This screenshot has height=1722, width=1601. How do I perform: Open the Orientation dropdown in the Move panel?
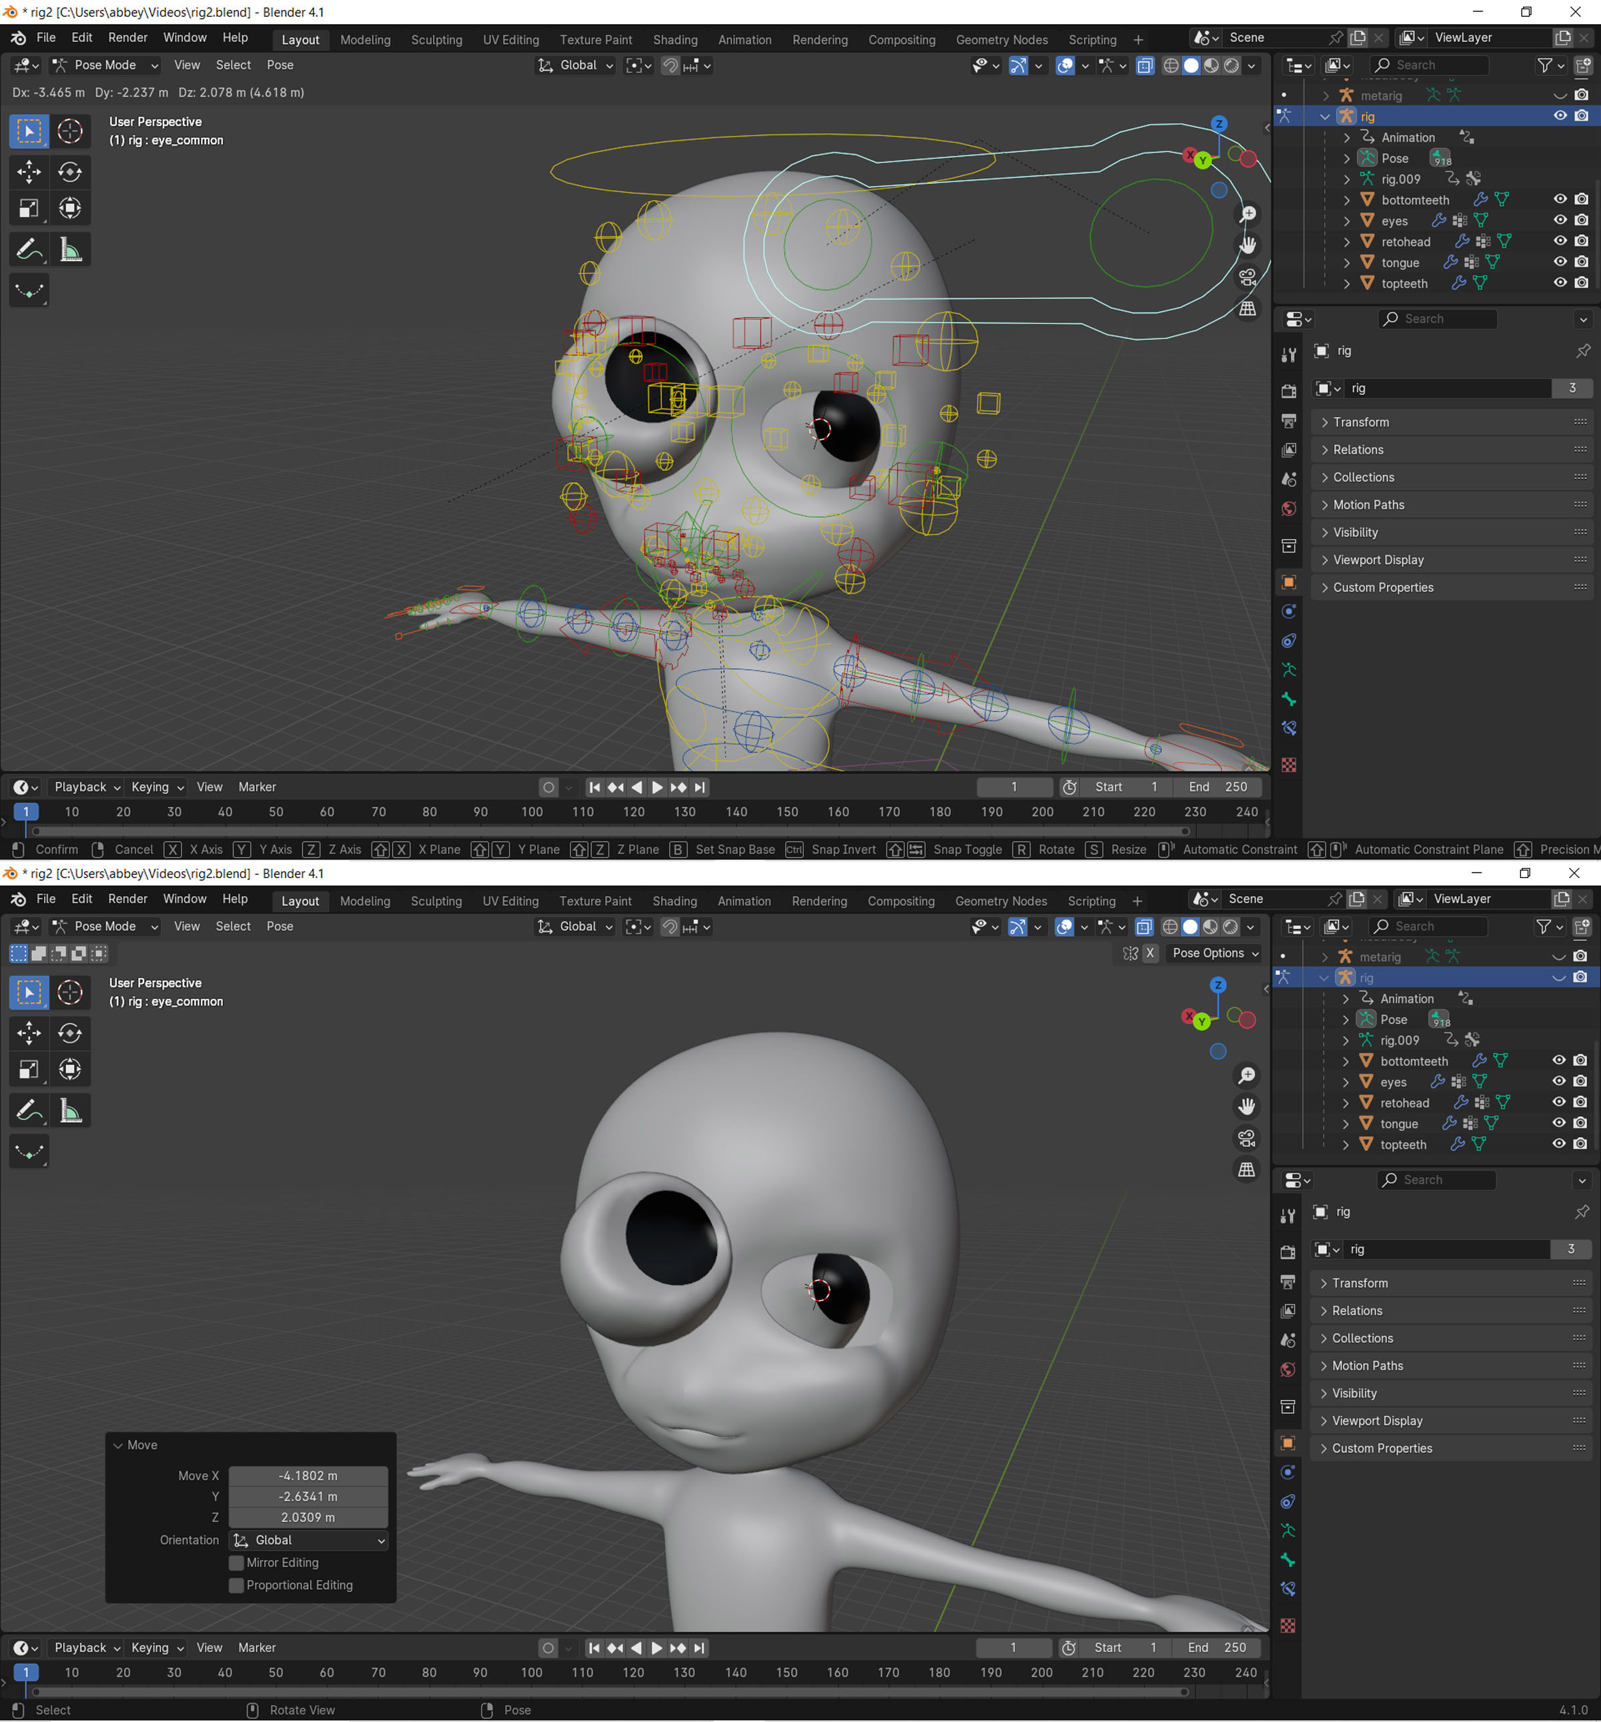coord(308,1540)
